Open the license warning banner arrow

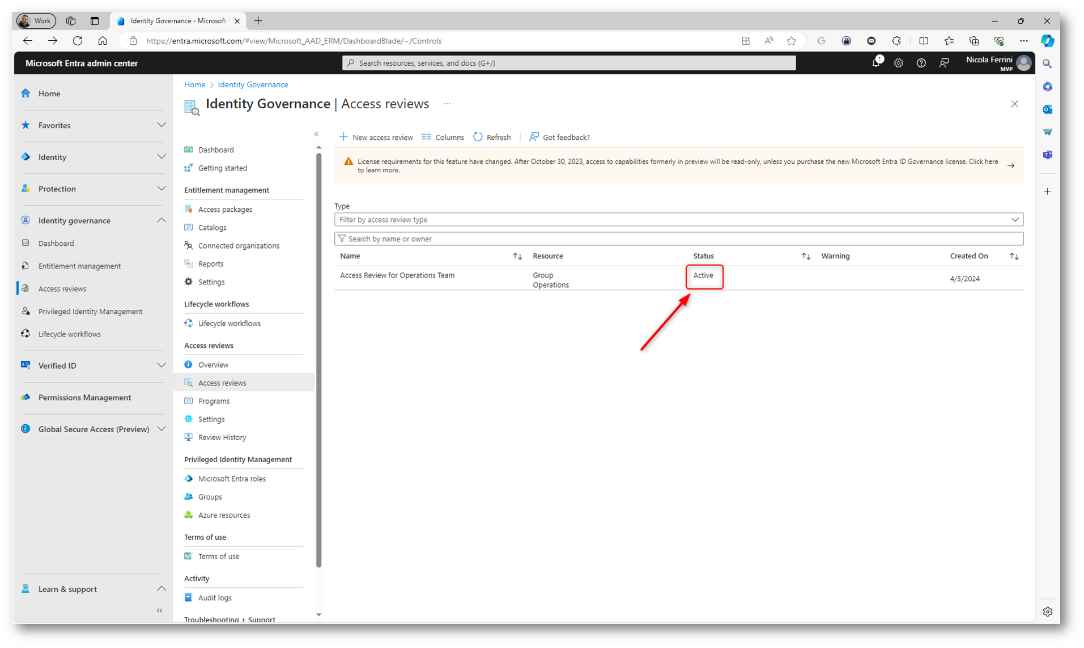coord(1010,165)
